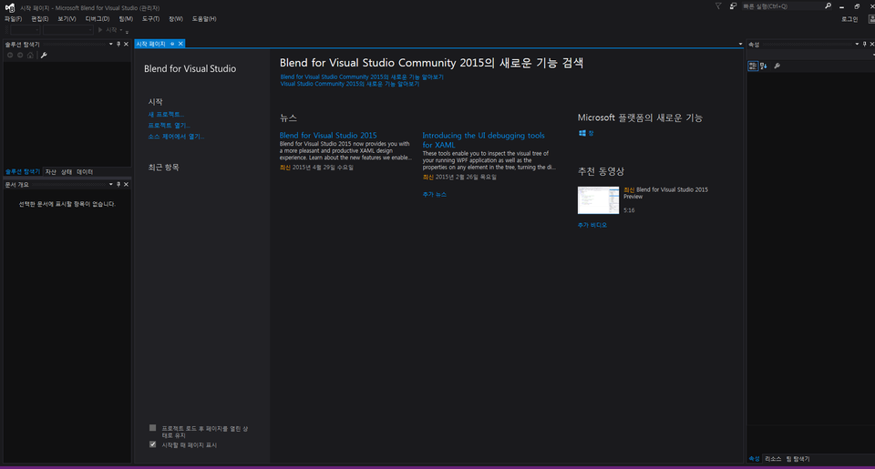This screenshot has width=875, height=469.
Task: Click the green 시작 run arrow
Action: tap(100, 30)
